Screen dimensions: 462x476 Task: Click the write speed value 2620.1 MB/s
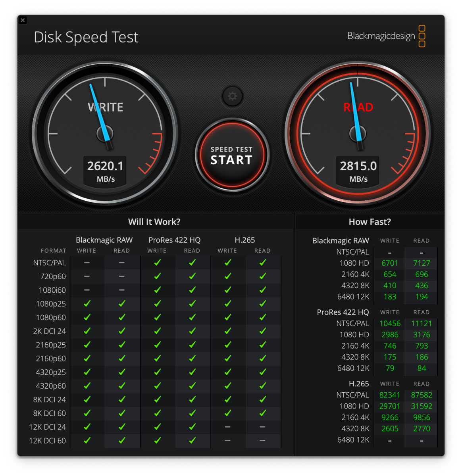(105, 171)
